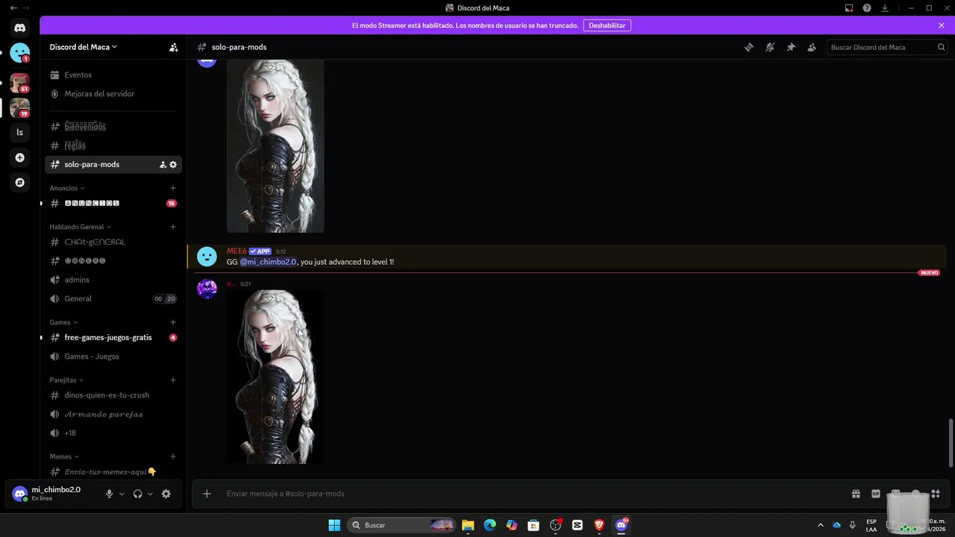Open the stream recording icon in title bar
This screenshot has height=537, width=955.
[849, 8]
